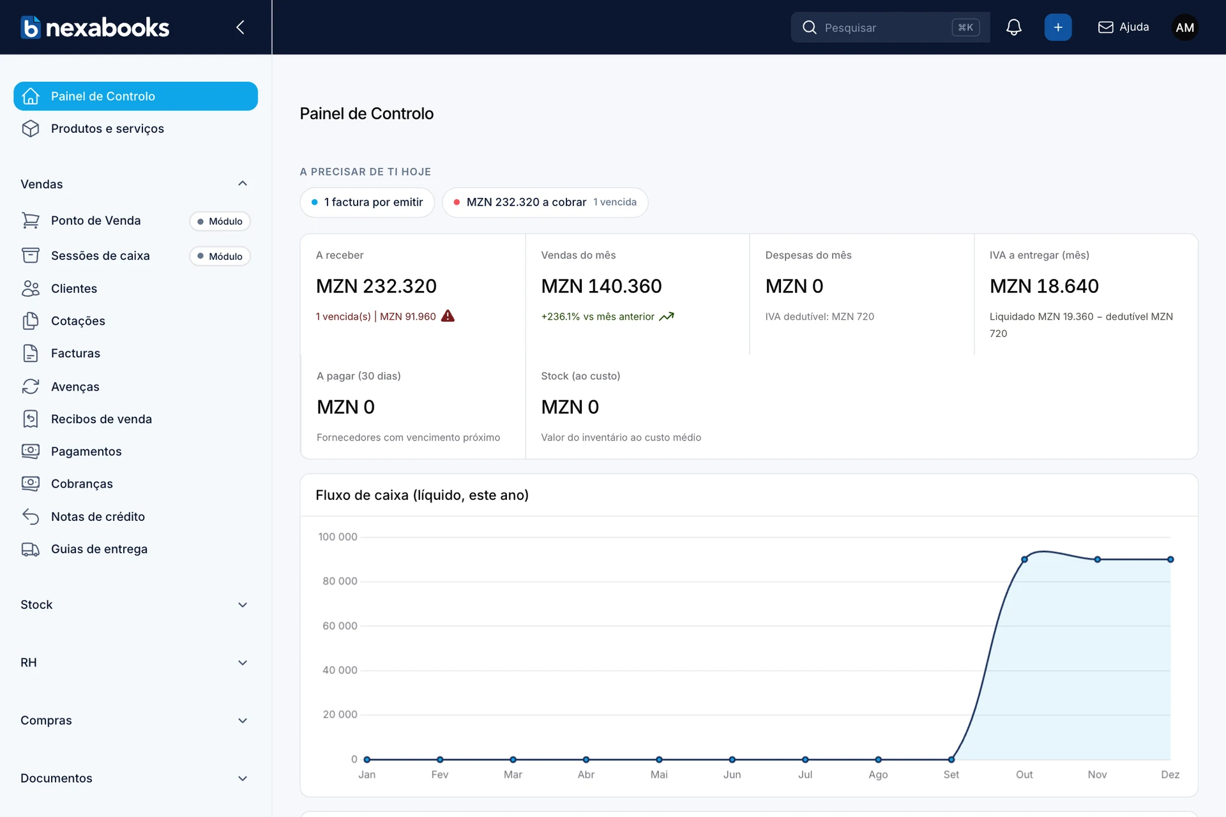Click the Sessões de caixa archive icon

[x=31, y=256]
